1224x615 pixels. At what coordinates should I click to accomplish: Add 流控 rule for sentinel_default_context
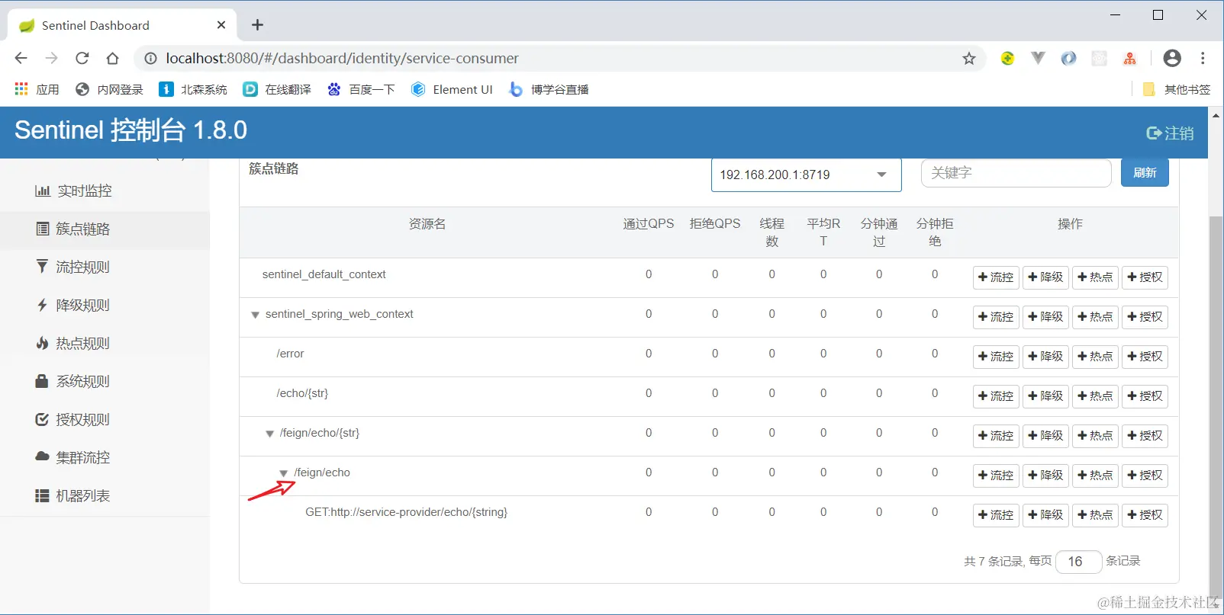click(x=996, y=277)
